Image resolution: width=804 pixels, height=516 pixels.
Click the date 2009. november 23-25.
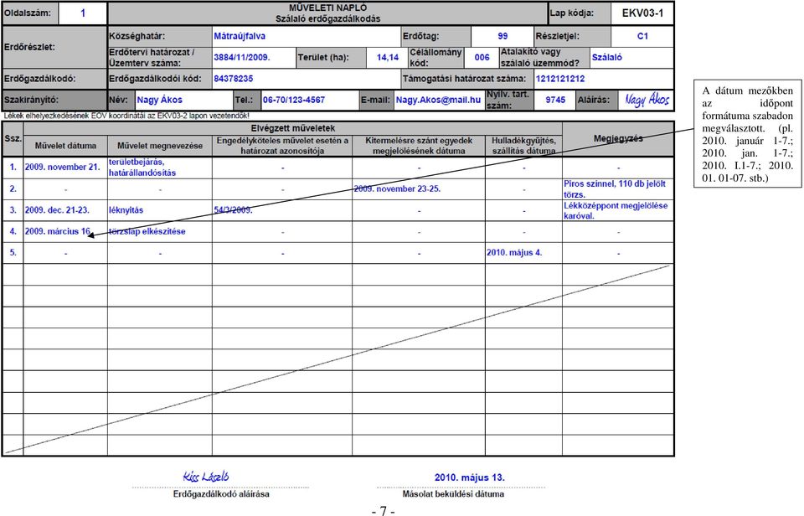click(x=397, y=188)
